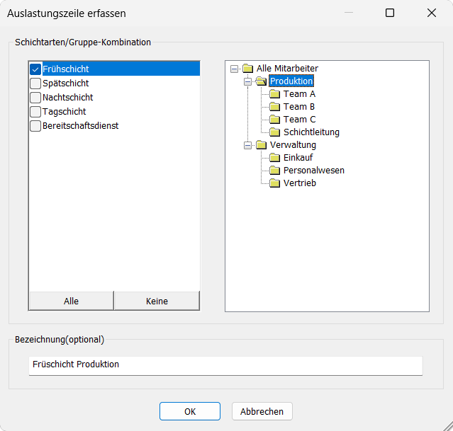The height and width of the screenshot is (431, 453).
Task: Select the Tagschicht row text
Action: click(x=64, y=112)
